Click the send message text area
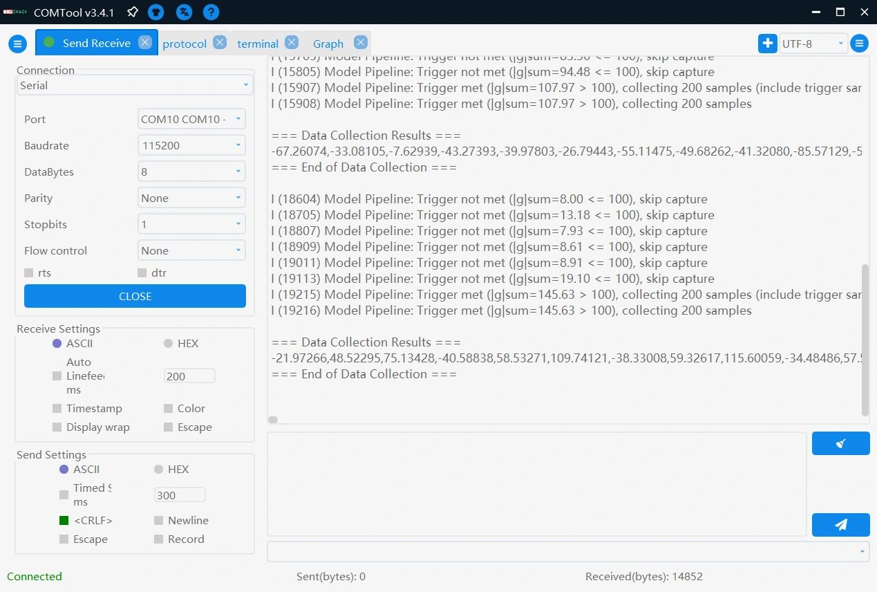This screenshot has width=877, height=592. [536, 484]
